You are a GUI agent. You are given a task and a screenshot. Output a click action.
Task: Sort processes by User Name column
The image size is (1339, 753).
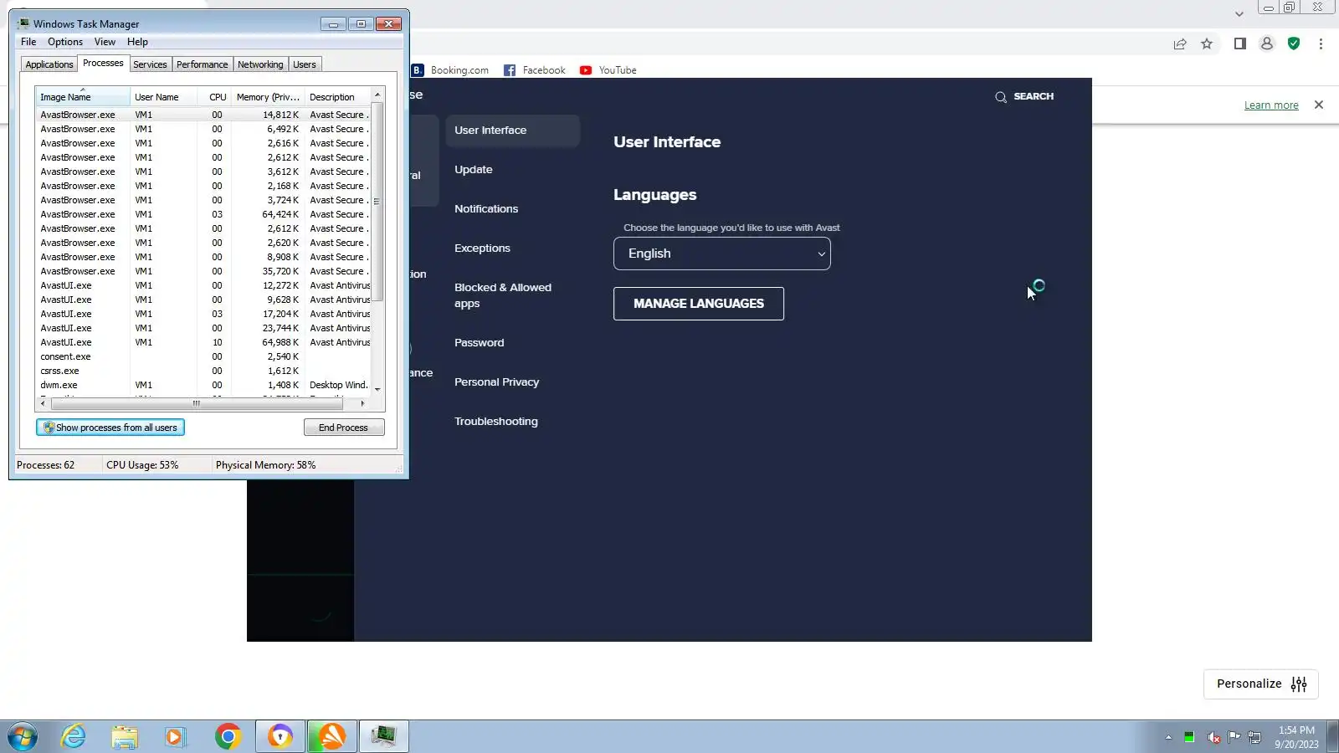coord(164,97)
